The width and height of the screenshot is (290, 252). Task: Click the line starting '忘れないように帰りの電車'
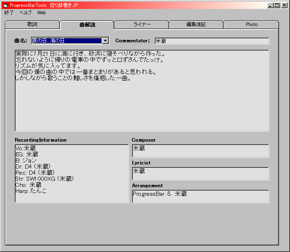pyautogui.click(x=90, y=60)
